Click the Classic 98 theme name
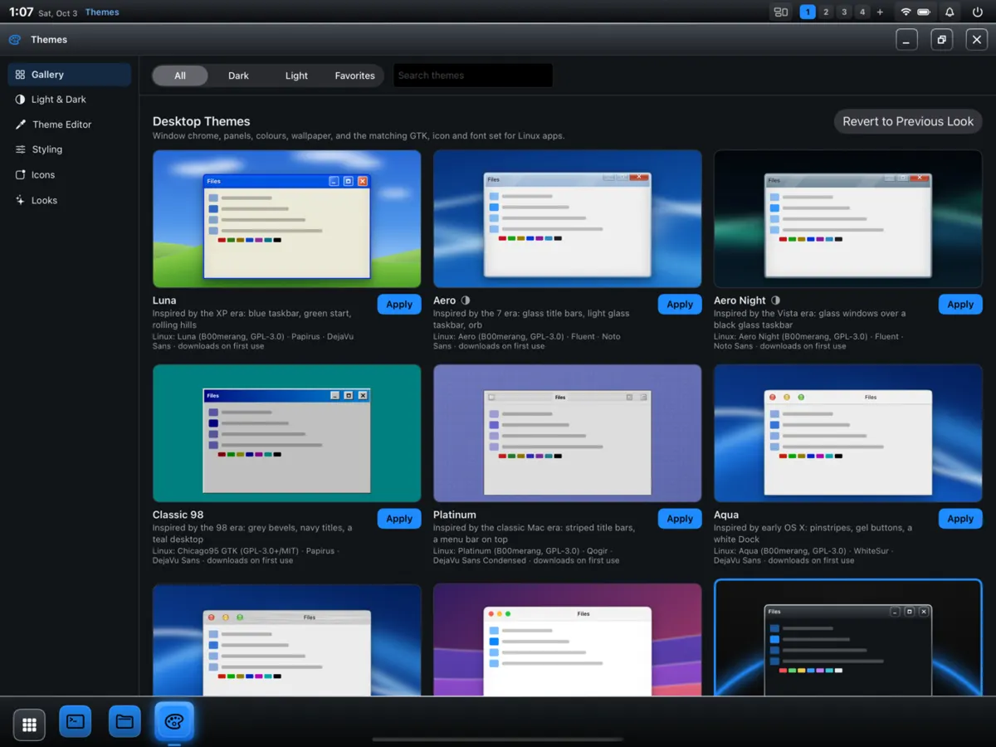 (178, 515)
